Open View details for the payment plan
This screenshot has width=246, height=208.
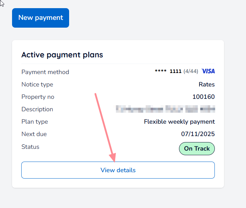[118, 170]
